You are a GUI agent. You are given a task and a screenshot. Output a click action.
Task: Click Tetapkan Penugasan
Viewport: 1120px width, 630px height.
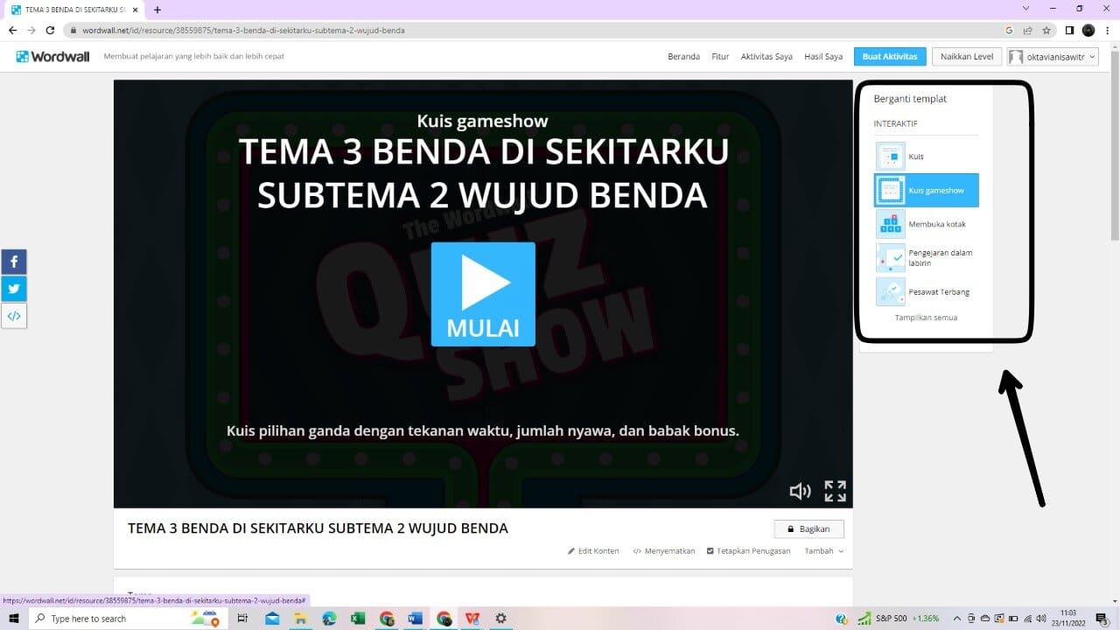click(x=748, y=551)
